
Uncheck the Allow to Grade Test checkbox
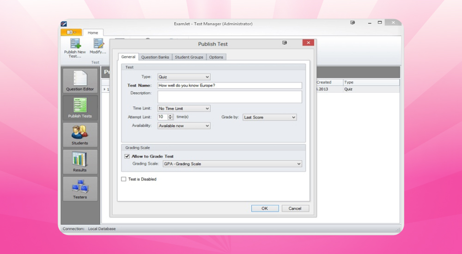tap(127, 157)
